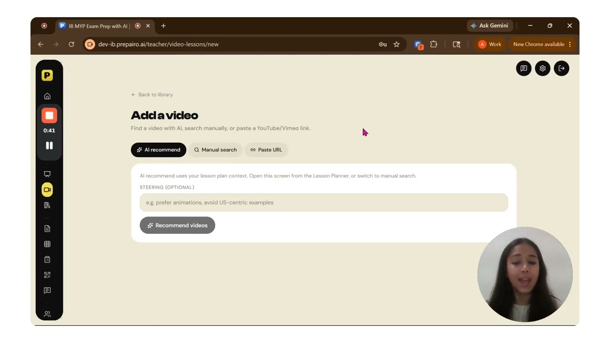Click the camera permission icon in address bar
Screen dimensions: 610x343
click(90, 44)
